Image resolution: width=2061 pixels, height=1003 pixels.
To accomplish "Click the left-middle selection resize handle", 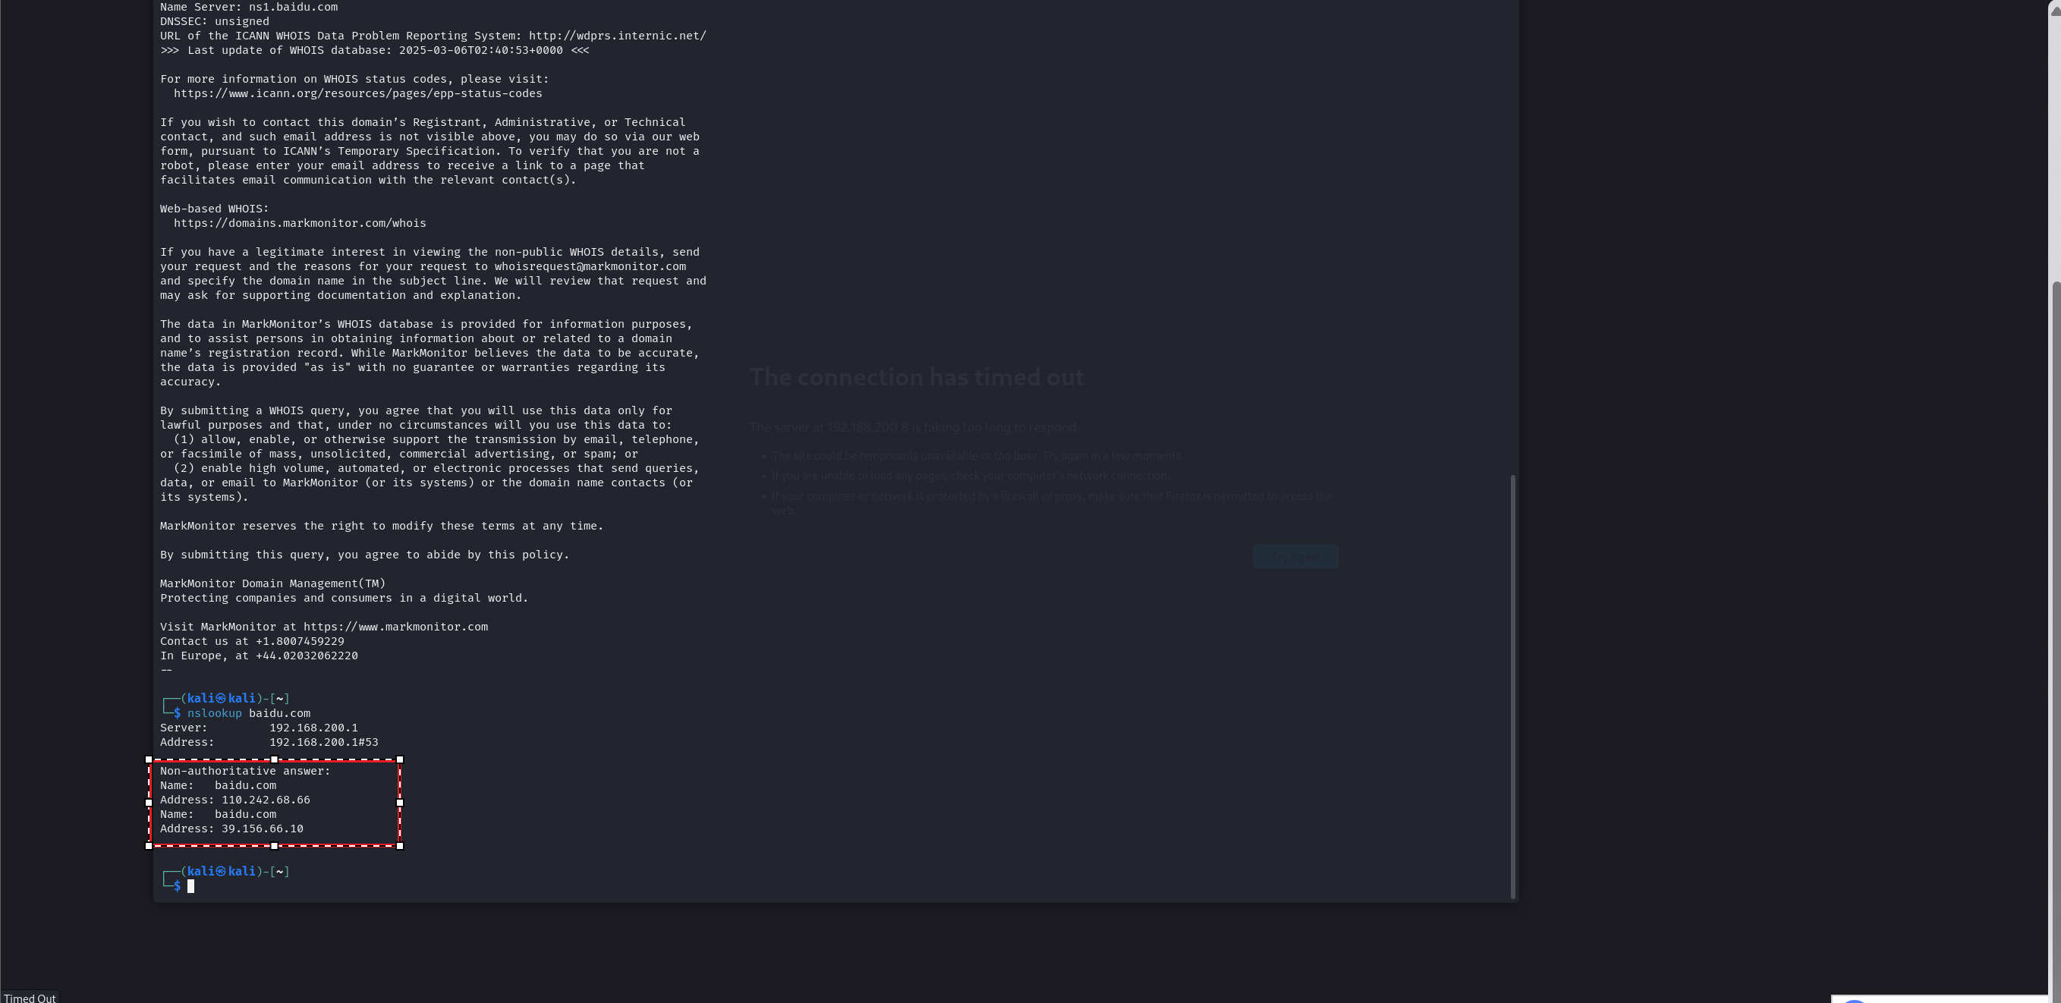I will click(x=149, y=802).
